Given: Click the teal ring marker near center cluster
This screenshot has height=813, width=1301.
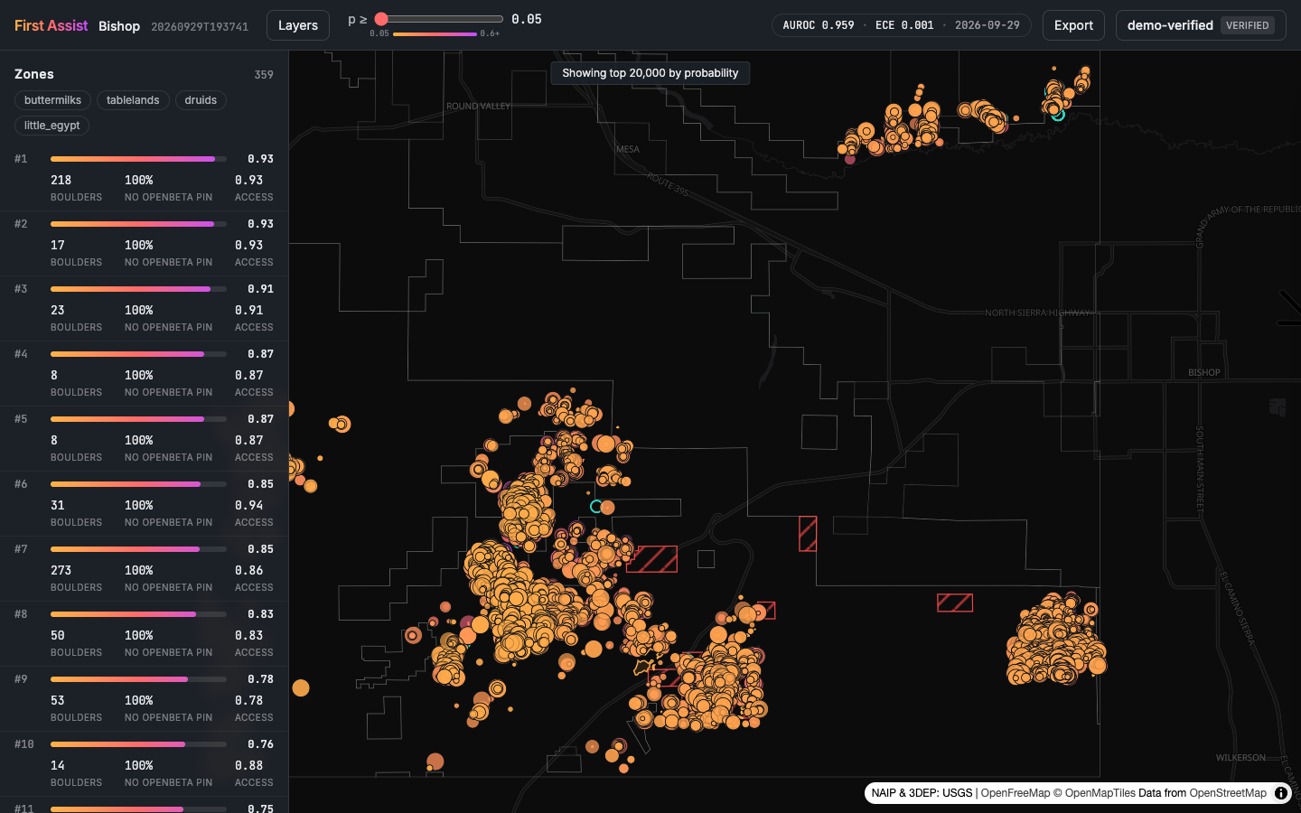Looking at the screenshot, I should tap(596, 506).
